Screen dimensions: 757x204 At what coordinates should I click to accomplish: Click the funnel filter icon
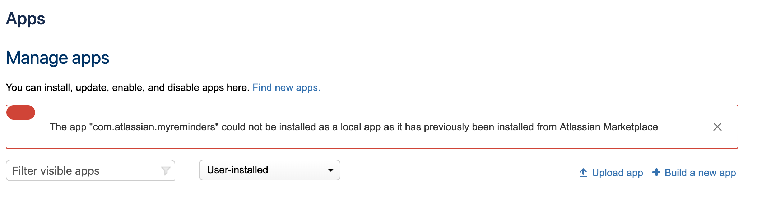point(166,171)
